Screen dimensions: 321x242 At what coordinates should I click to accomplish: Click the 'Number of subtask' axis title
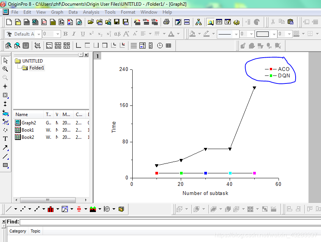coord(205,193)
